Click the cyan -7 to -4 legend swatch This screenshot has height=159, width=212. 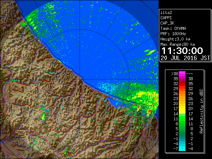click(x=182, y=148)
